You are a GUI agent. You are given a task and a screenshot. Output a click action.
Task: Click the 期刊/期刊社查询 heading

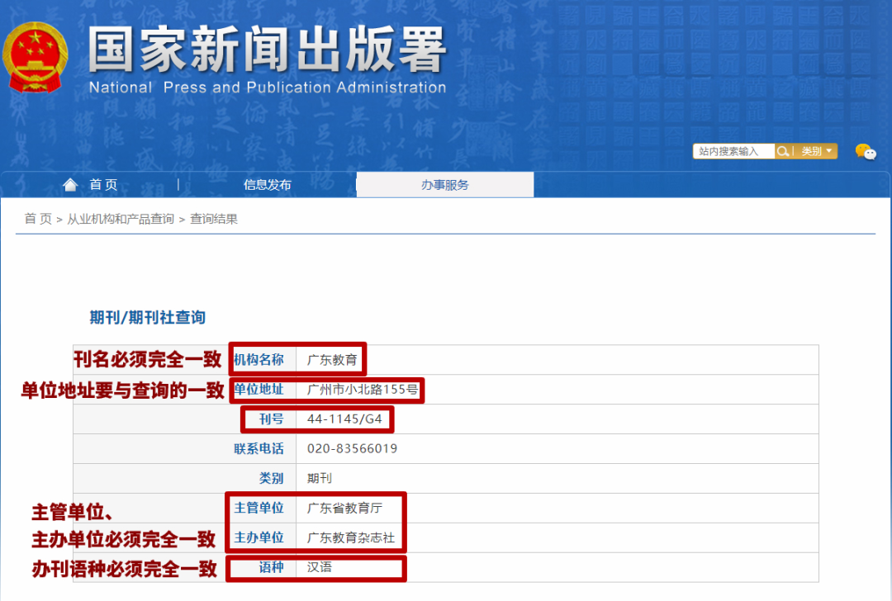click(147, 317)
